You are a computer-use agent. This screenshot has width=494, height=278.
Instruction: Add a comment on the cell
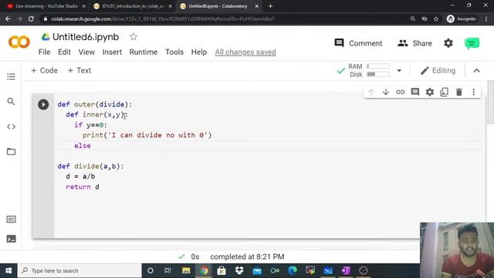415,92
